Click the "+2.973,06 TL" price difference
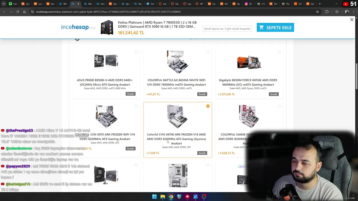This screenshot has width=358, height=201. coord(226,94)
